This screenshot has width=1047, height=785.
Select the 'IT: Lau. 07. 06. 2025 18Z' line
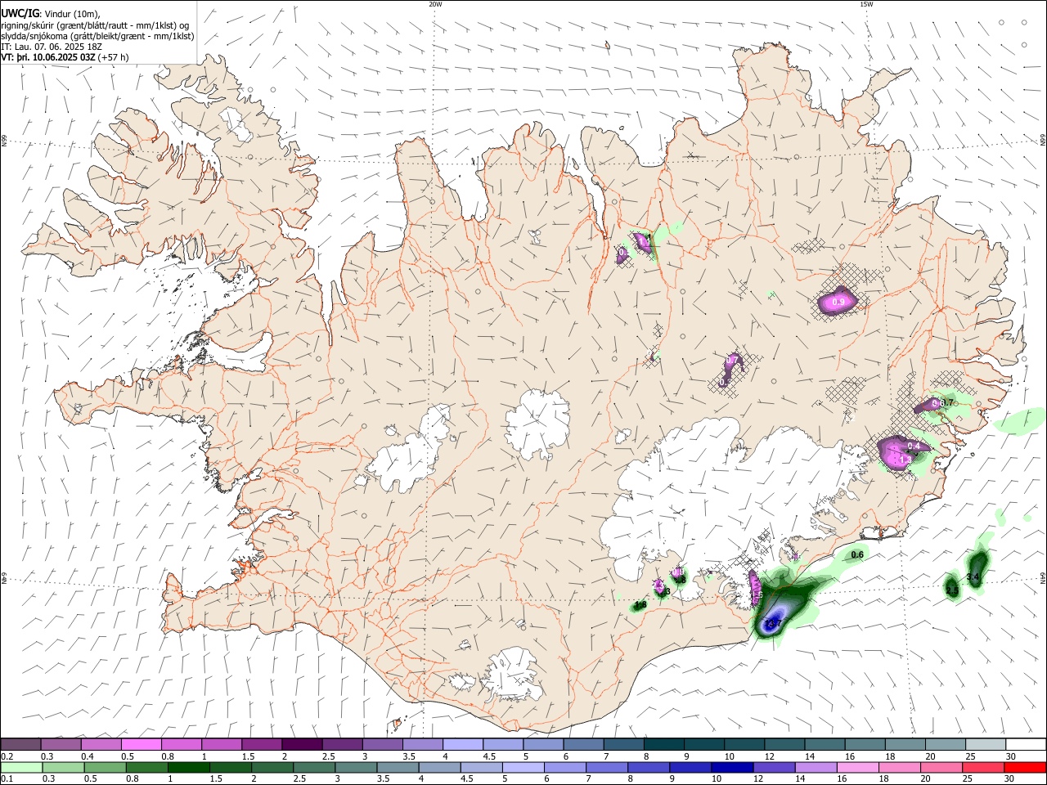[52, 47]
